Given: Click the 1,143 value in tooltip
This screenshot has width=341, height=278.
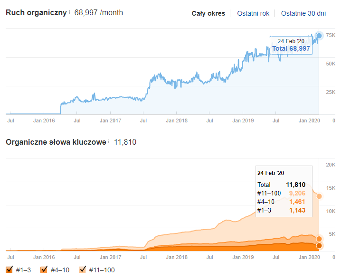Looking at the screenshot, I should 297,210.
